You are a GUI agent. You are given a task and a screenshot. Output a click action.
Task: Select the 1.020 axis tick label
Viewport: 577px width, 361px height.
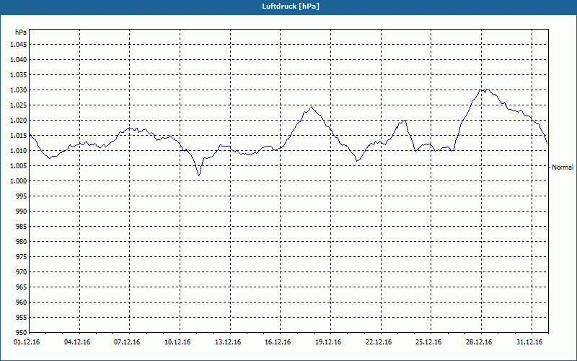(x=19, y=121)
